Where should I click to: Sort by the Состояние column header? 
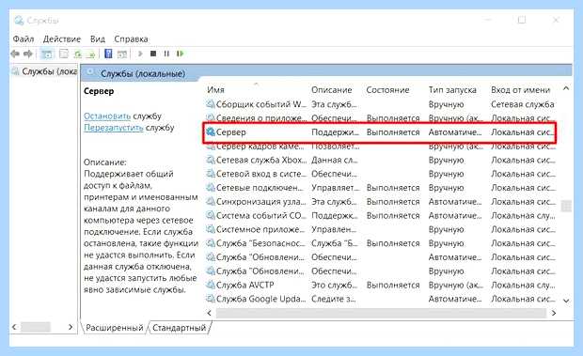(387, 90)
